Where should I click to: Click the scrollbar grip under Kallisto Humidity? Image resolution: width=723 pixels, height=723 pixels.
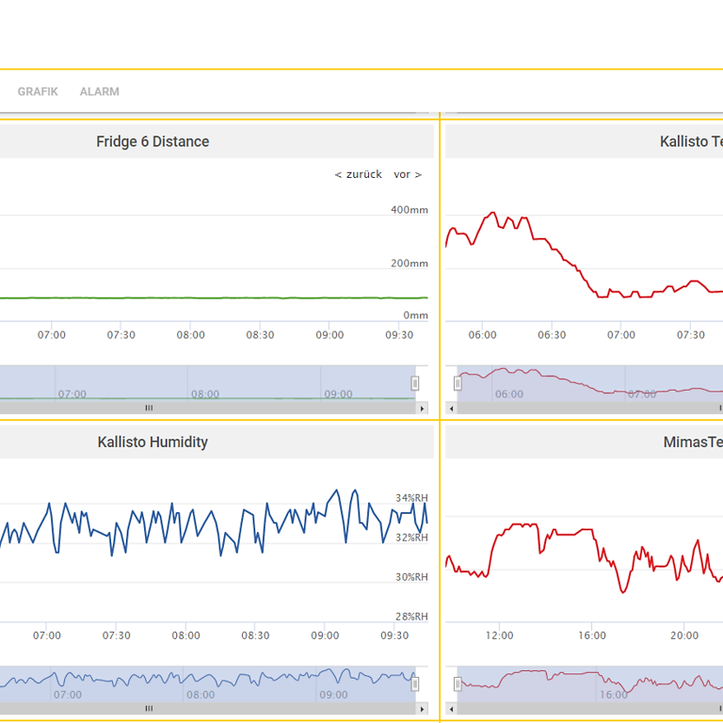(149, 708)
